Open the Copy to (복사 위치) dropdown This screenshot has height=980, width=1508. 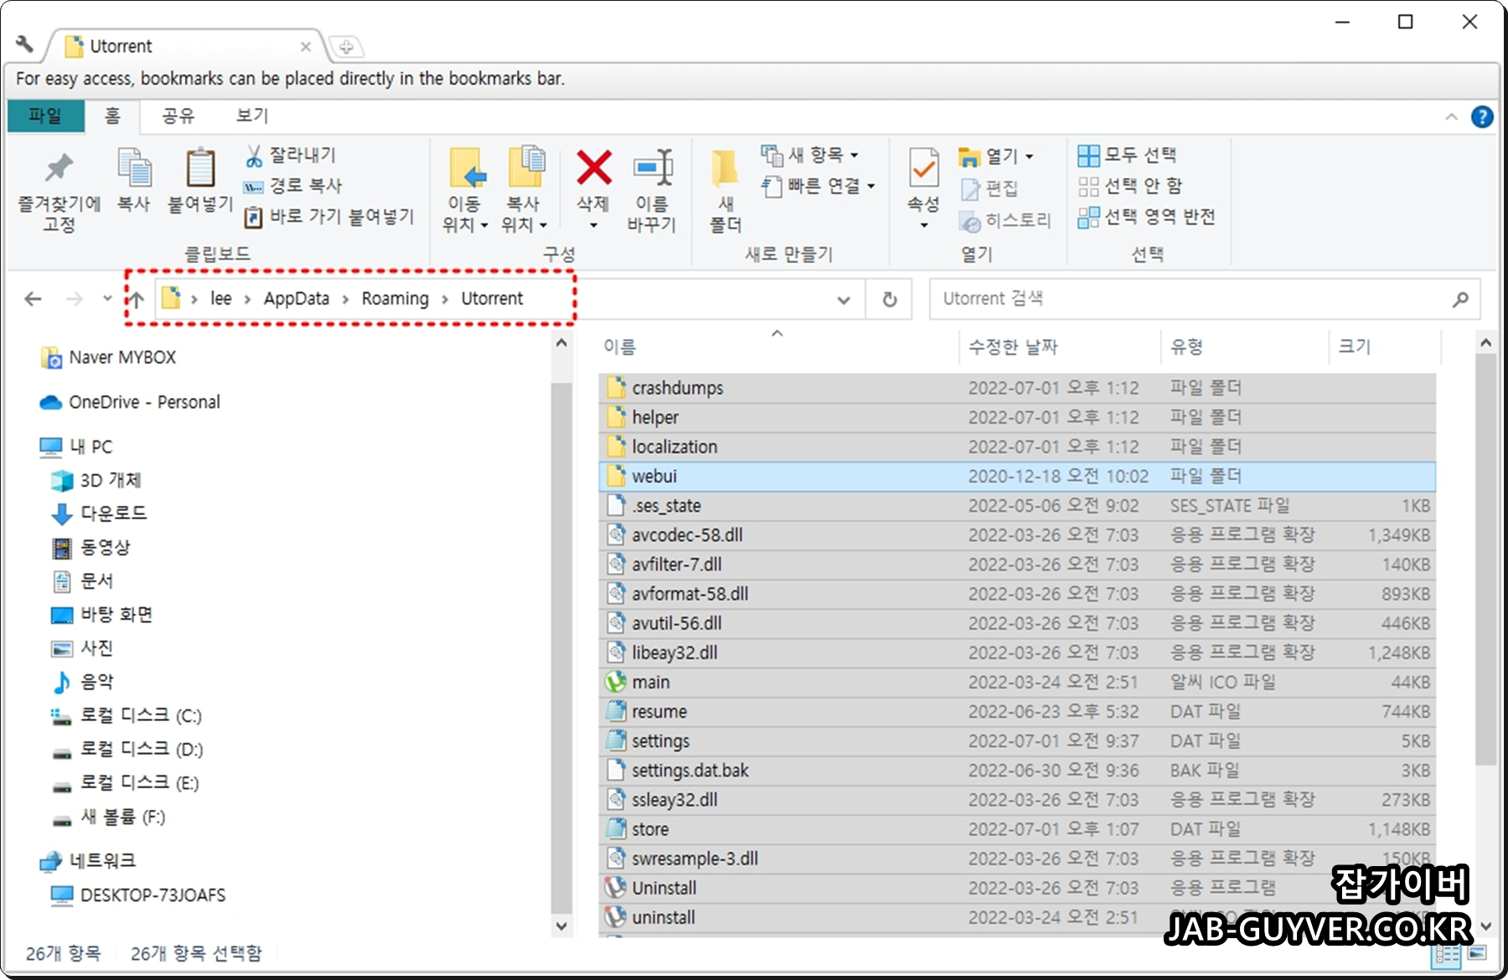point(524,214)
